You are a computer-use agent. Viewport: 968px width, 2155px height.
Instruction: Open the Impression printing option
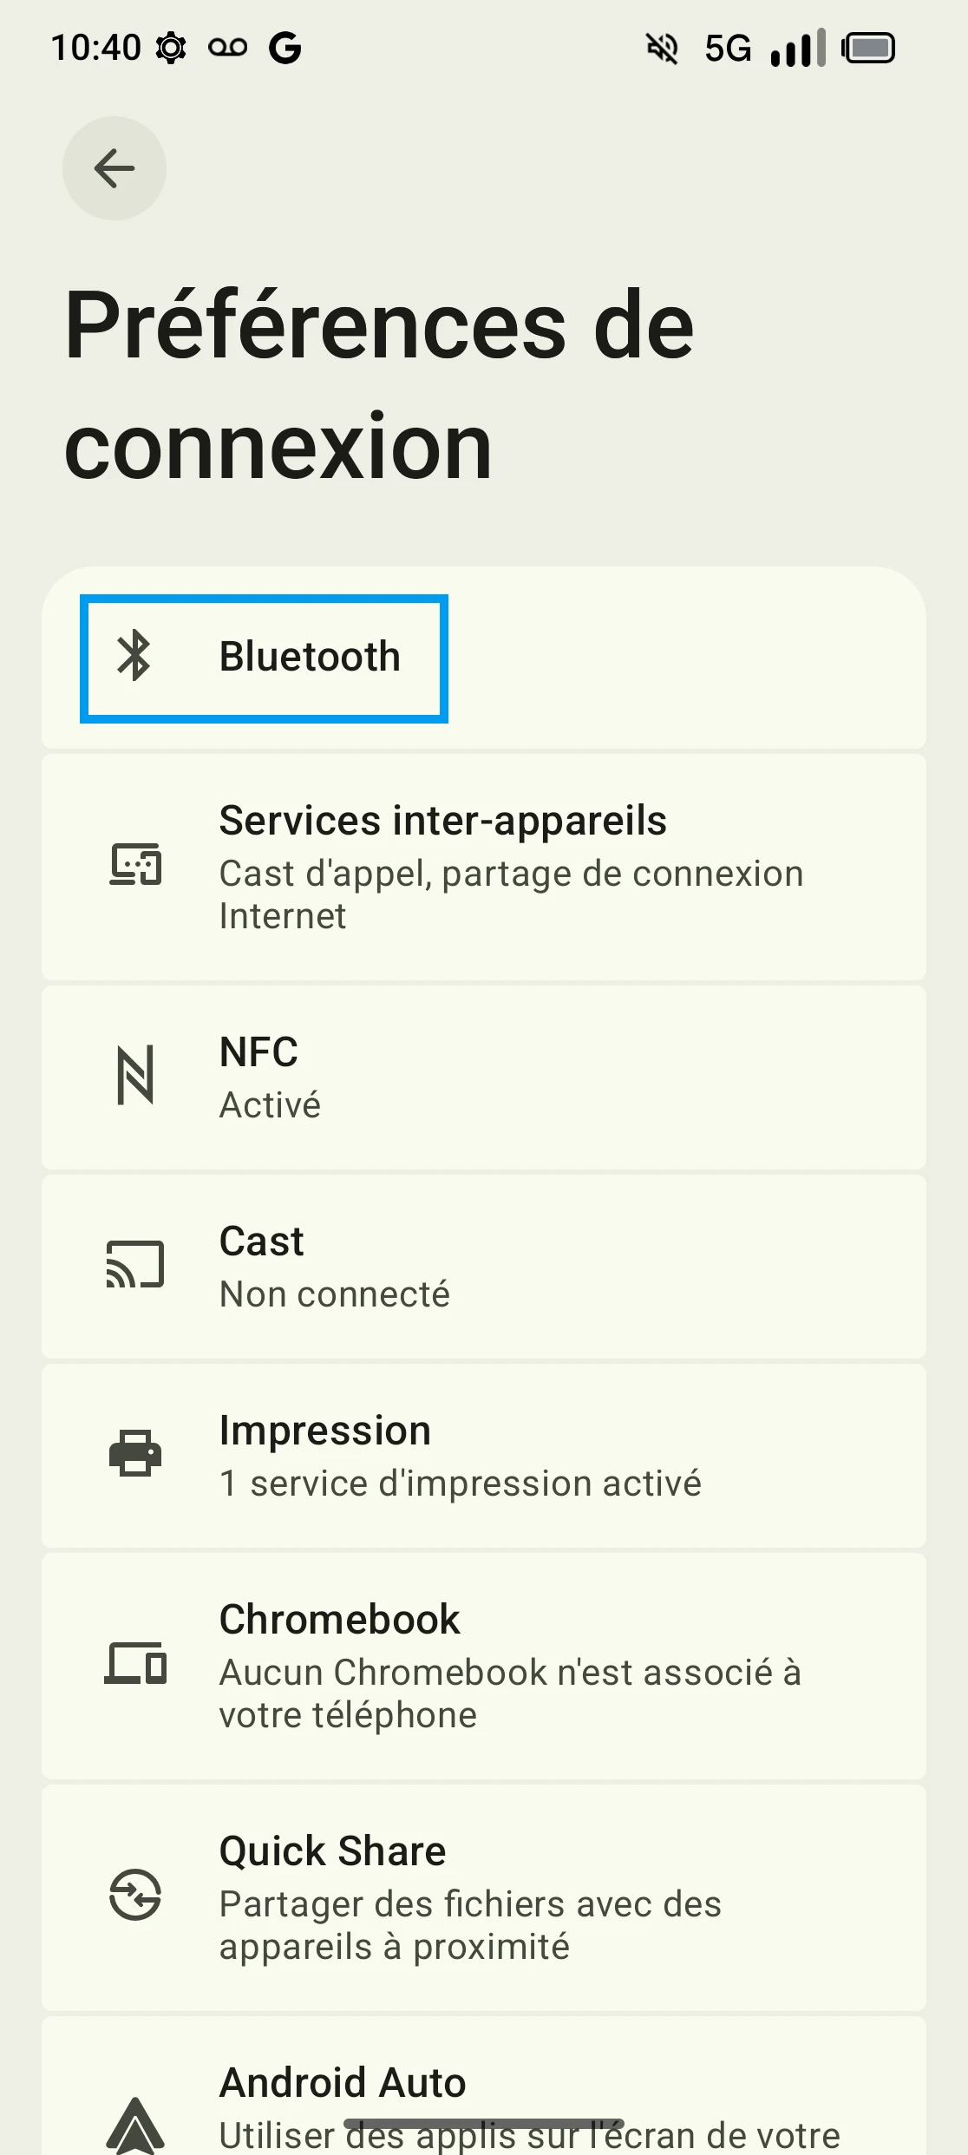324,1431
